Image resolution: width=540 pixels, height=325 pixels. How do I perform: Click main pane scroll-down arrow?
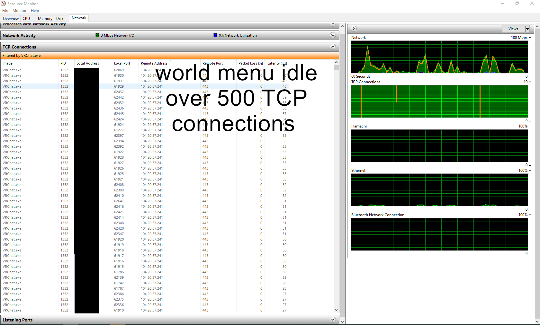coord(342,321)
